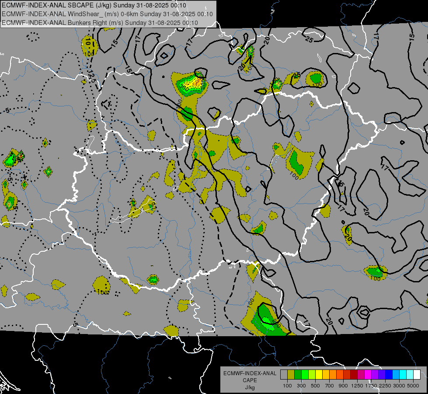The image size is (428, 394).
Task: Click the 12.5 dotted contour label
Action: [x=92, y=76]
